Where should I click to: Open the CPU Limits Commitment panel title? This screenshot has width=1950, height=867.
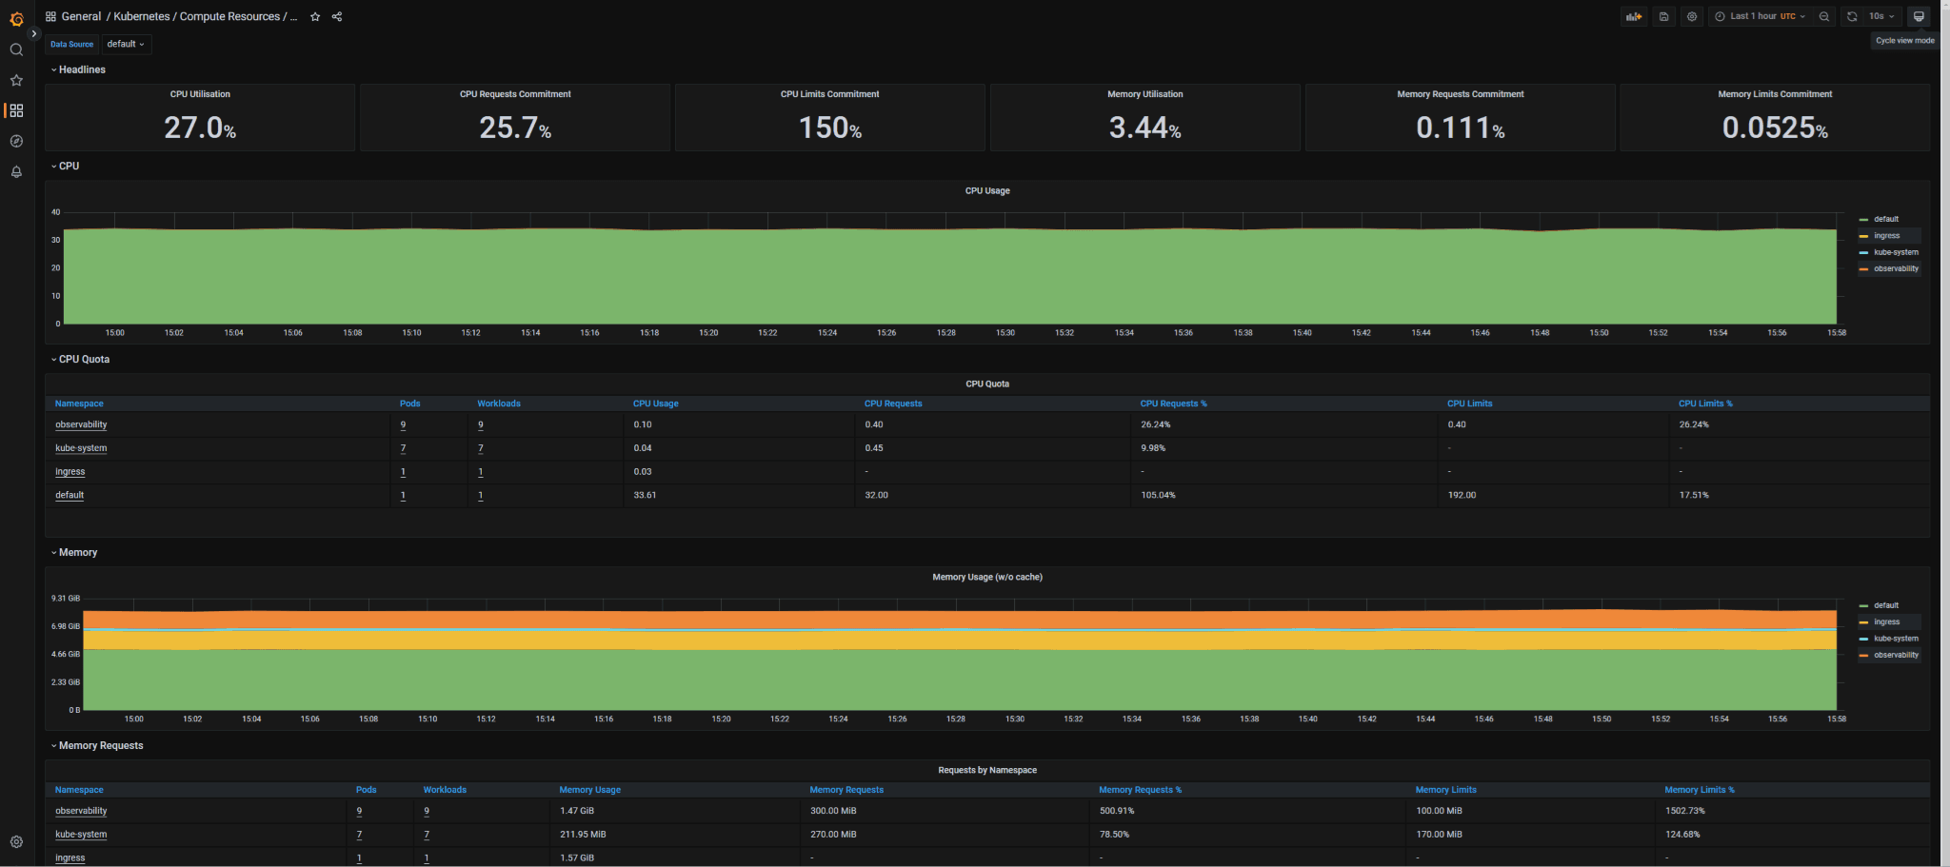tap(829, 94)
